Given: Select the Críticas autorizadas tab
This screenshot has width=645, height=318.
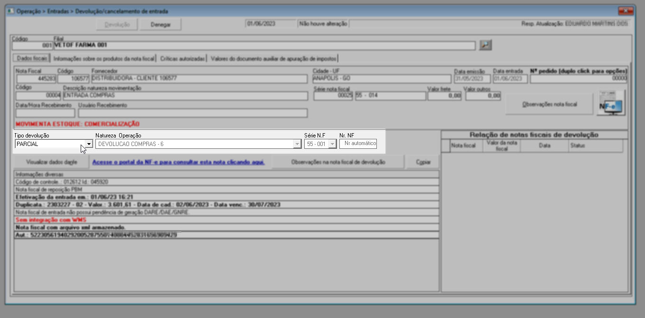Looking at the screenshot, I should pos(183,59).
